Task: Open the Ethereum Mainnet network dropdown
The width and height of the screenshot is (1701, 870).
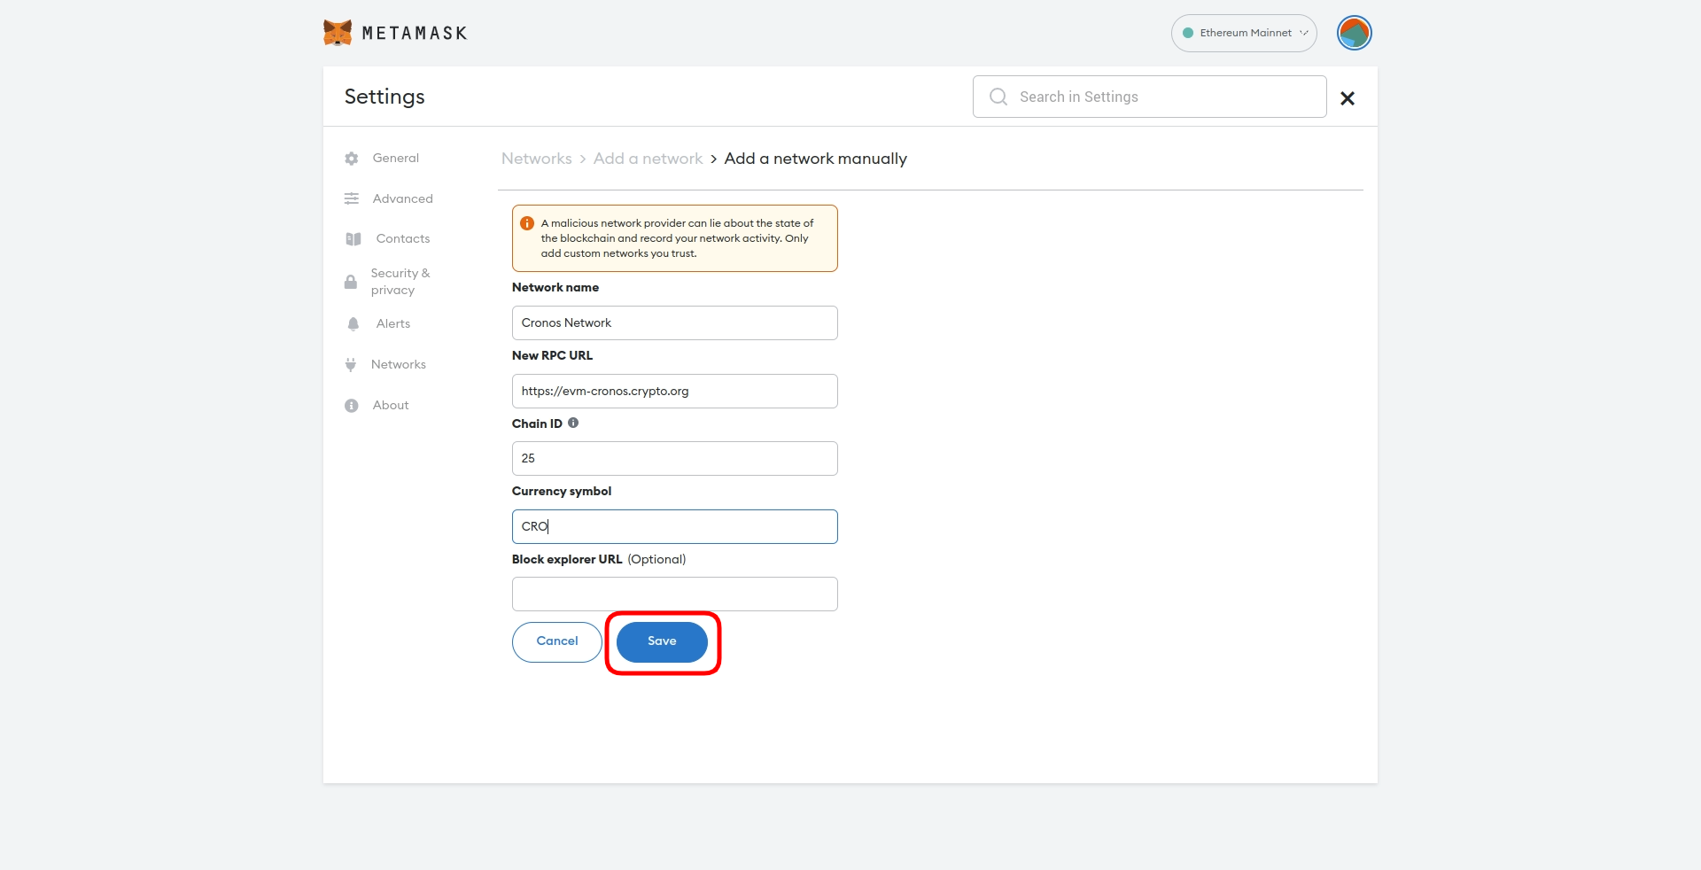Action: (1244, 33)
